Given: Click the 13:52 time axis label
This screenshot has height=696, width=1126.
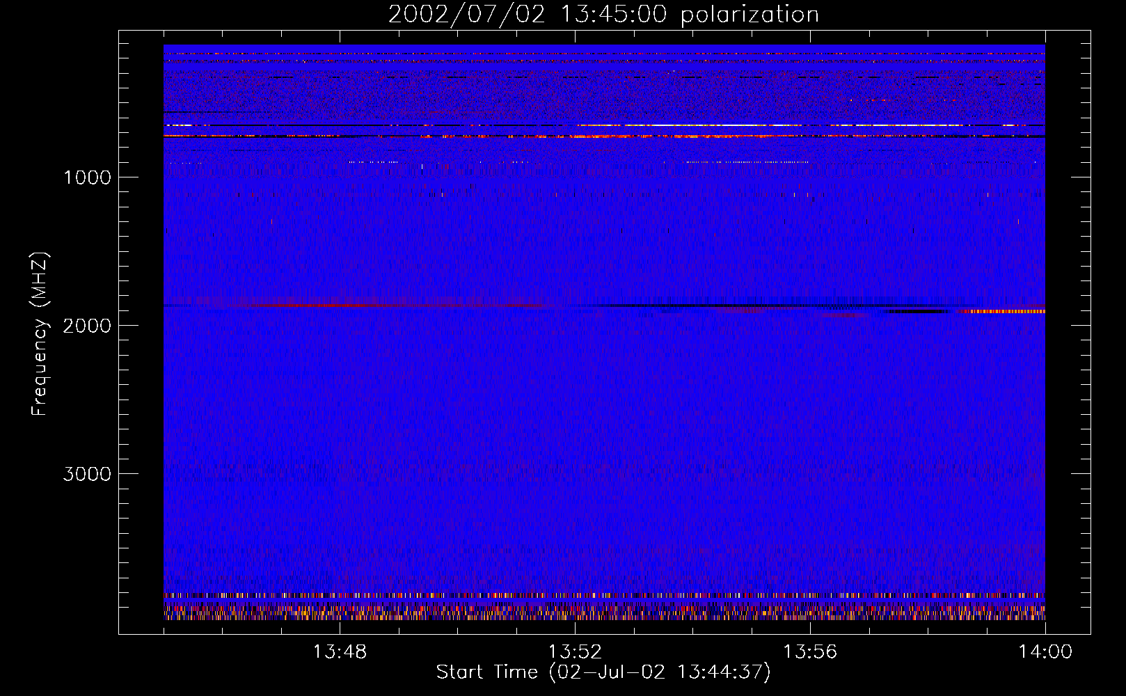Looking at the screenshot, I should [x=575, y=652].
